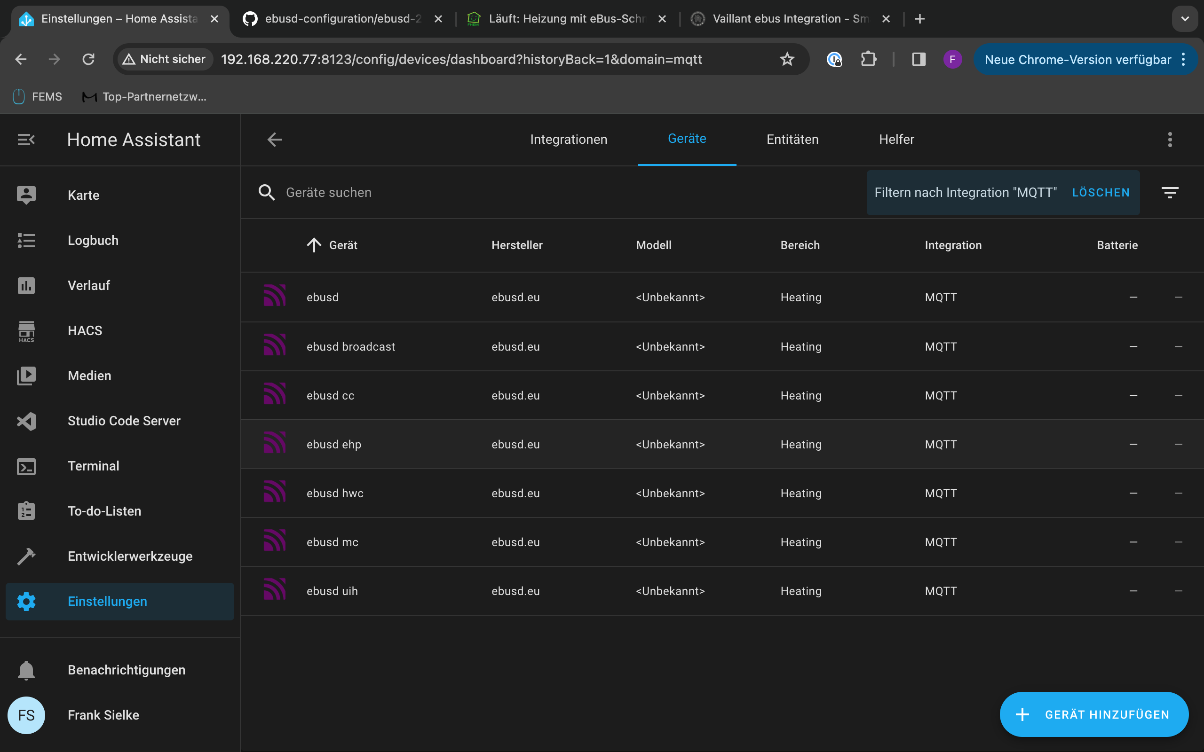Open the Medien sidebar item
Image resolution: width=1204 pixels, height=752 pixels.
point(89,376)
